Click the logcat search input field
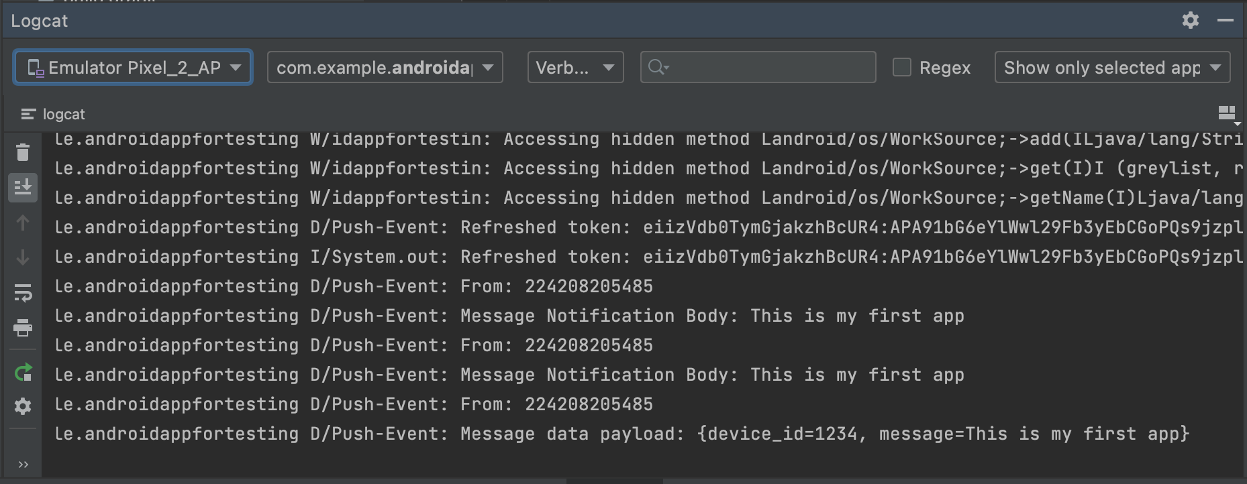 coord(758,67)
